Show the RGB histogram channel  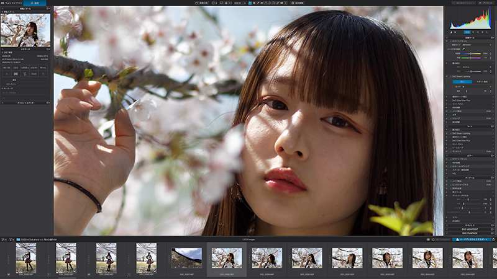coord(467,32)
